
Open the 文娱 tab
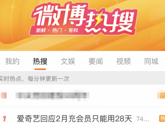(68, 61)
